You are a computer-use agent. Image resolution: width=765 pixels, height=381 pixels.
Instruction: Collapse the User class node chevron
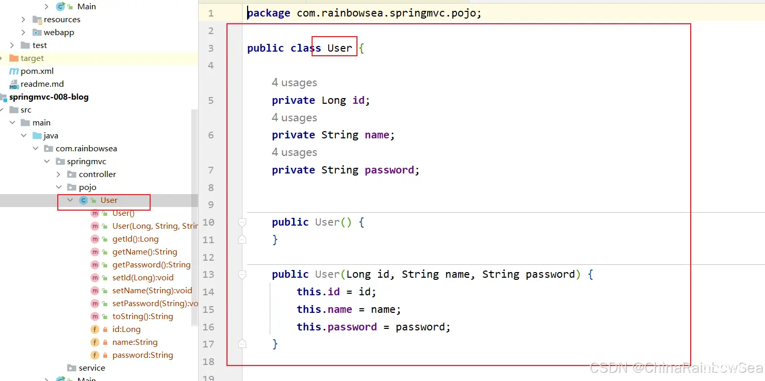(x=70, y=200)
